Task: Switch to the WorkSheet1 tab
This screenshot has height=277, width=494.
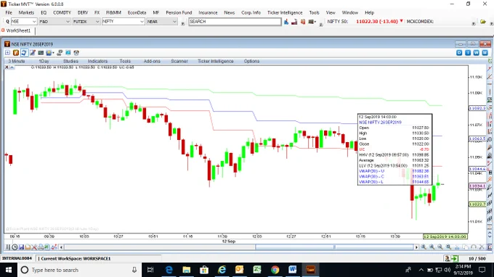Action: 18,30
